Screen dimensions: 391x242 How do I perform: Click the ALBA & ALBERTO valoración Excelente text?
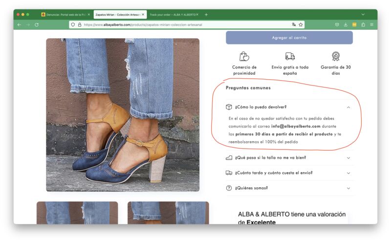tap(292, 218)
